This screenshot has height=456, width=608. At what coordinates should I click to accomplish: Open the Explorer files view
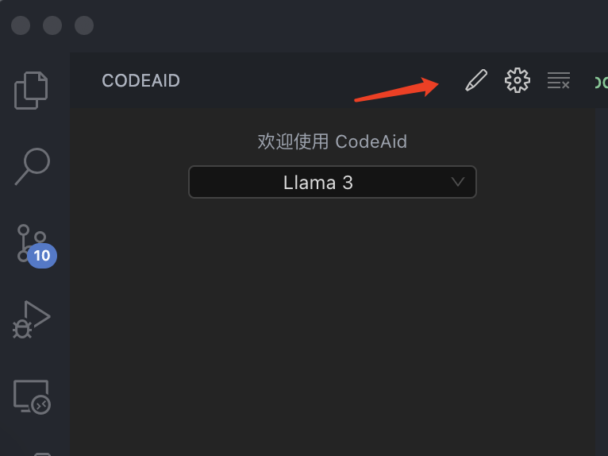31,91
